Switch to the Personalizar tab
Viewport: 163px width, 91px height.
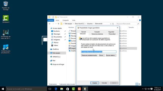[112, 34]
